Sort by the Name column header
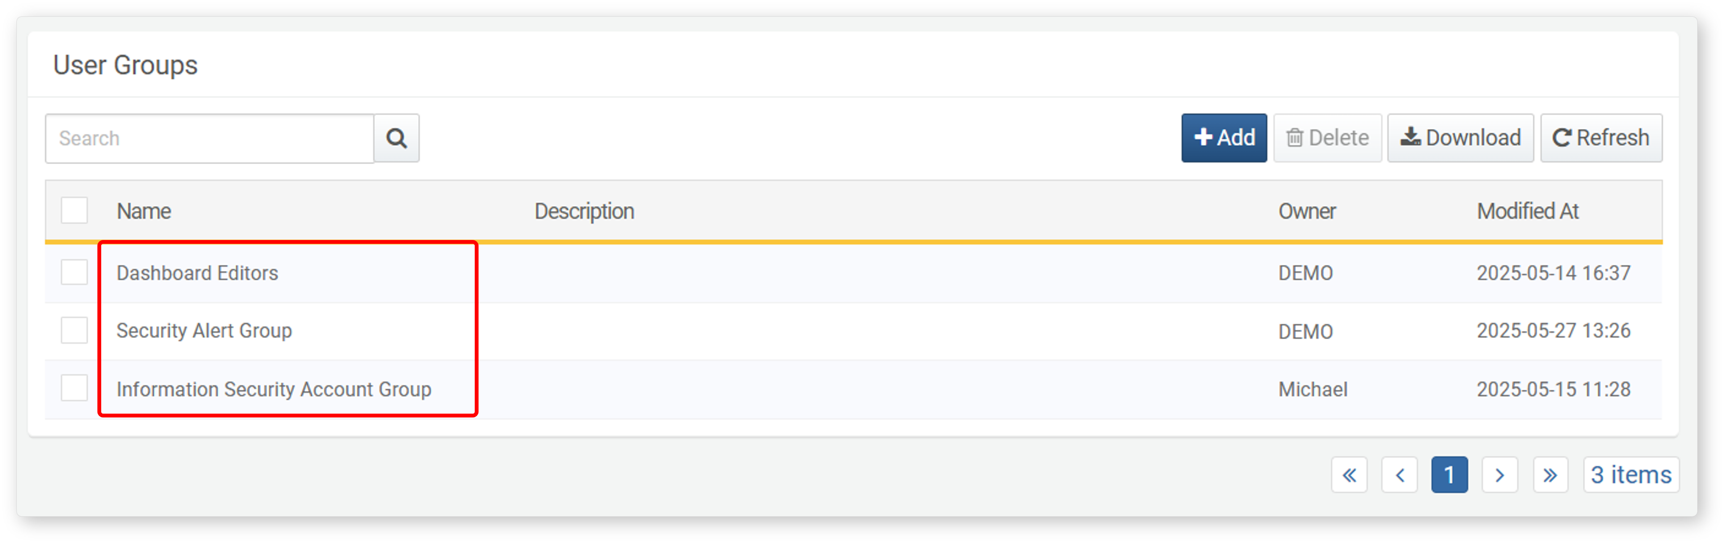 click(x=144, y=211)
